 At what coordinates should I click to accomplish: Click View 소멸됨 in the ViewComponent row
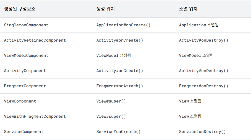(190, 101)
